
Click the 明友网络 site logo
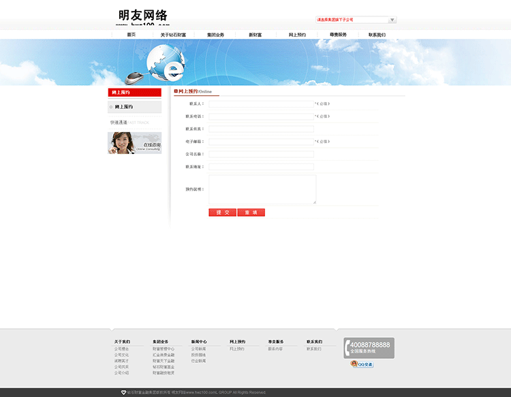pyautogui.click(x=143, y=16)
